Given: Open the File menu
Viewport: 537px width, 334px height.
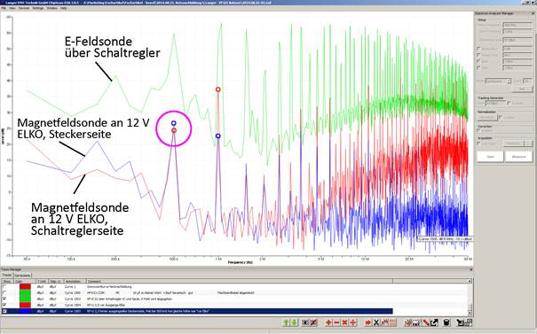Looking at the screenshot, I should click(x=4, y=8).
